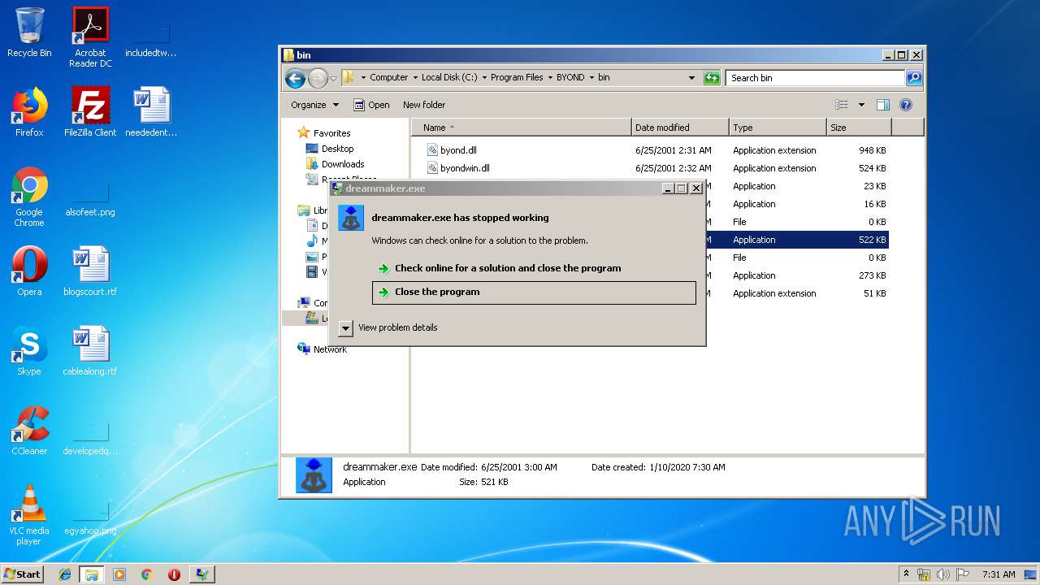Toggle the preview pane icon in the toolbar

coord(883,105)
